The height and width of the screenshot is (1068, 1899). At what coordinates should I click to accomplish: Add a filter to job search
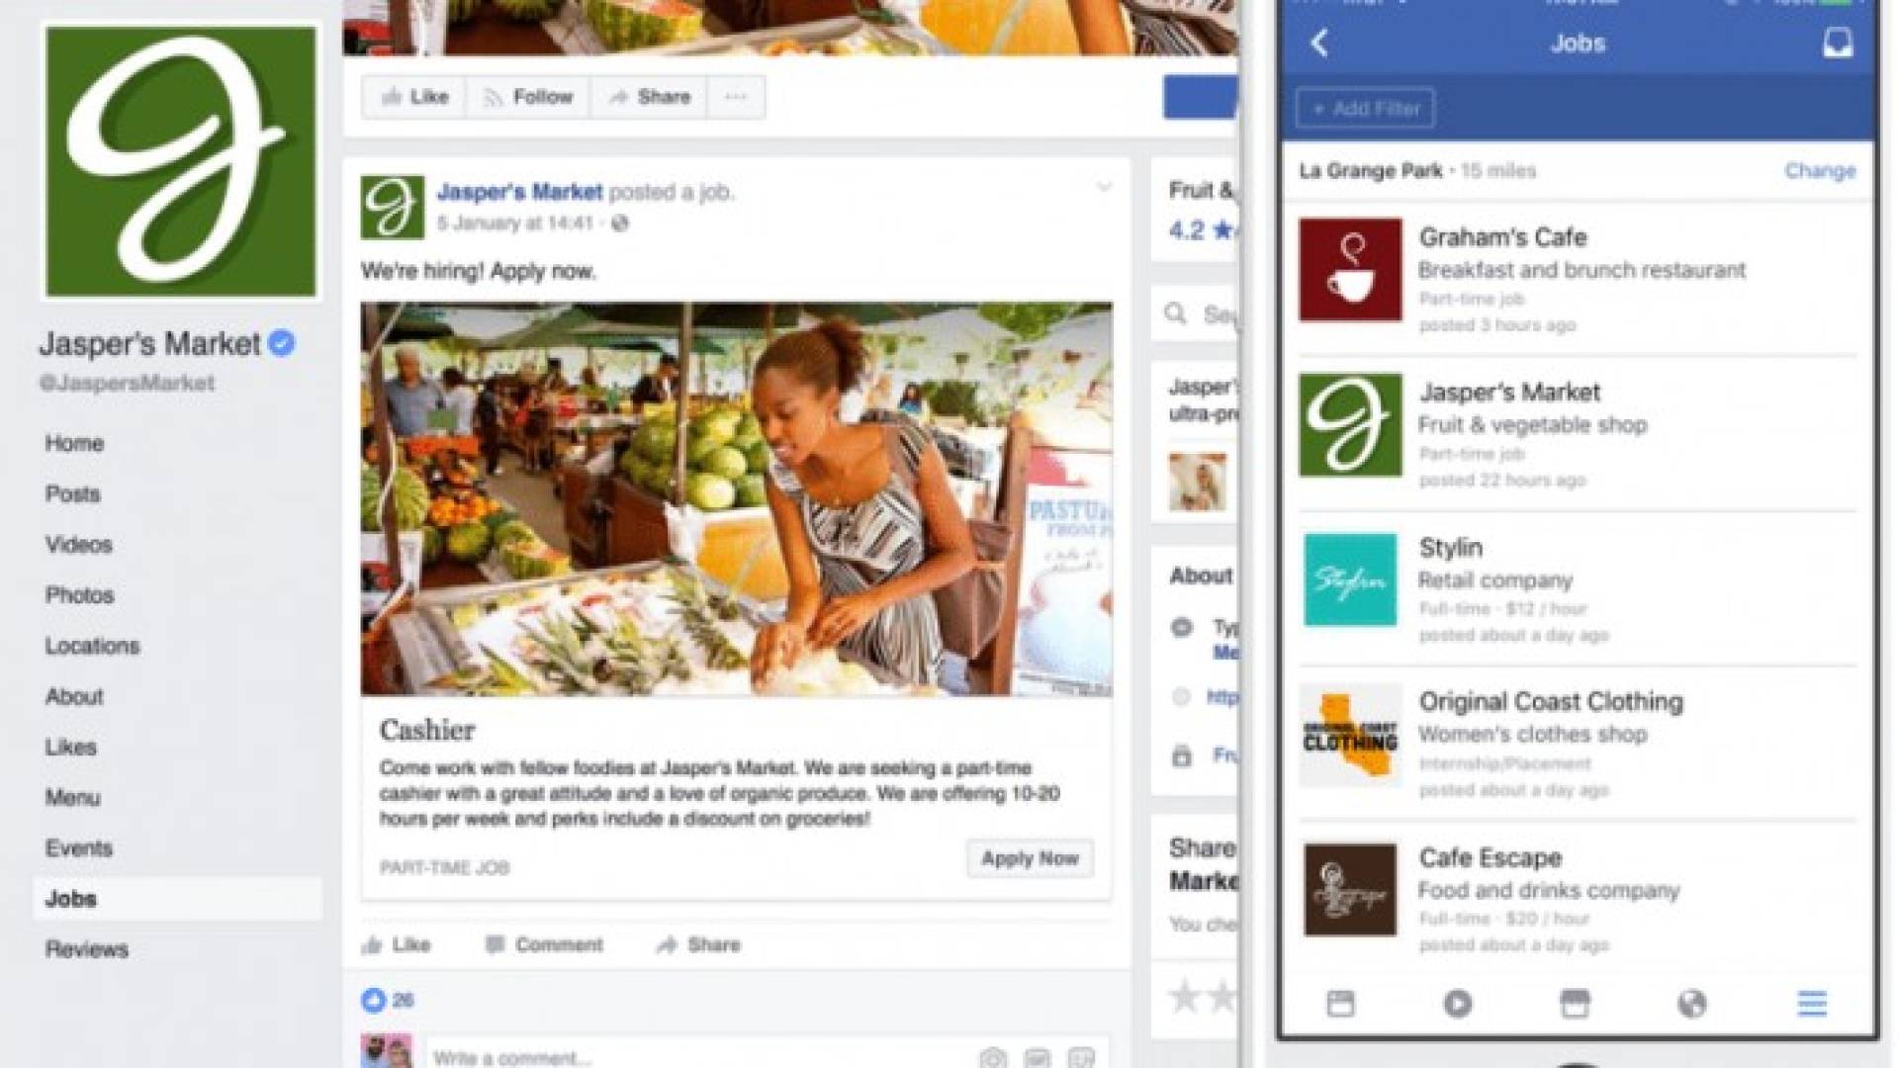tap(1366, 109)
